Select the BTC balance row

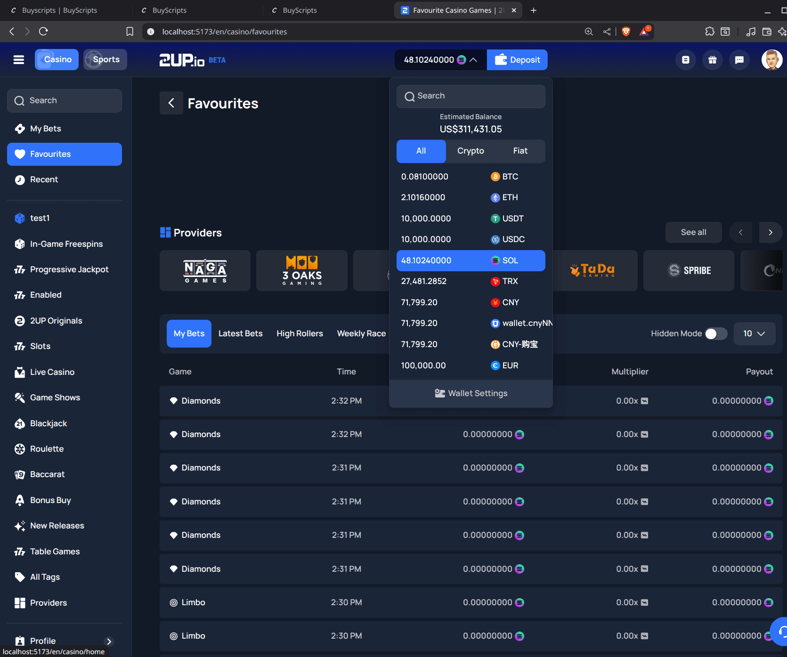471,177
